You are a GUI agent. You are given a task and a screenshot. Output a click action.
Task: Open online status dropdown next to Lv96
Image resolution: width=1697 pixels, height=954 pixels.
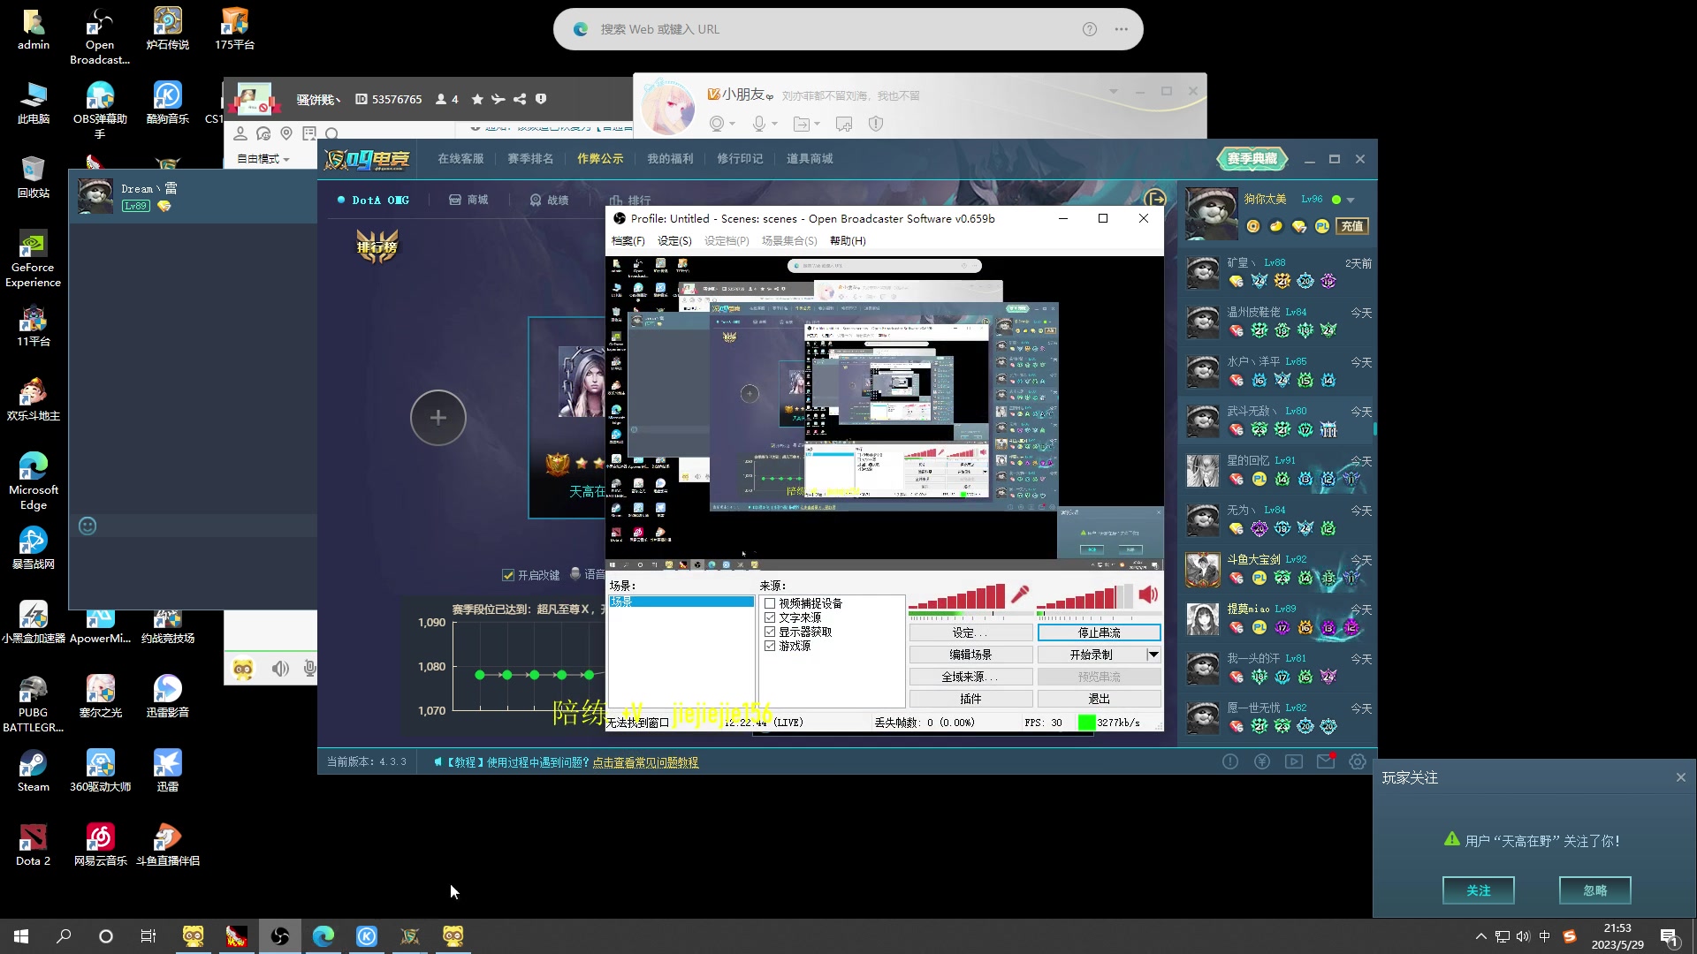pyautogui.click(x=1350, y=200)
